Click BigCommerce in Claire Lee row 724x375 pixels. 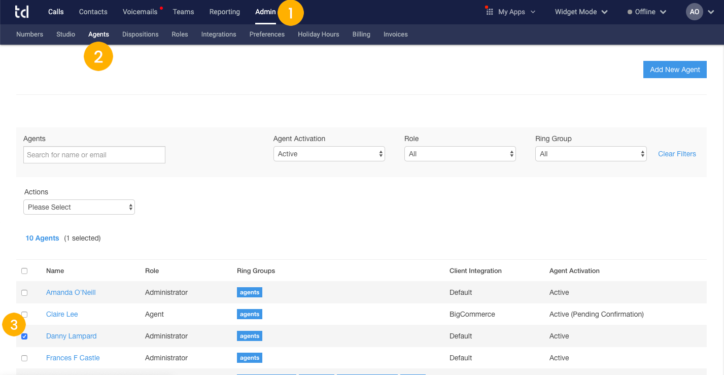tap(472, 314)
